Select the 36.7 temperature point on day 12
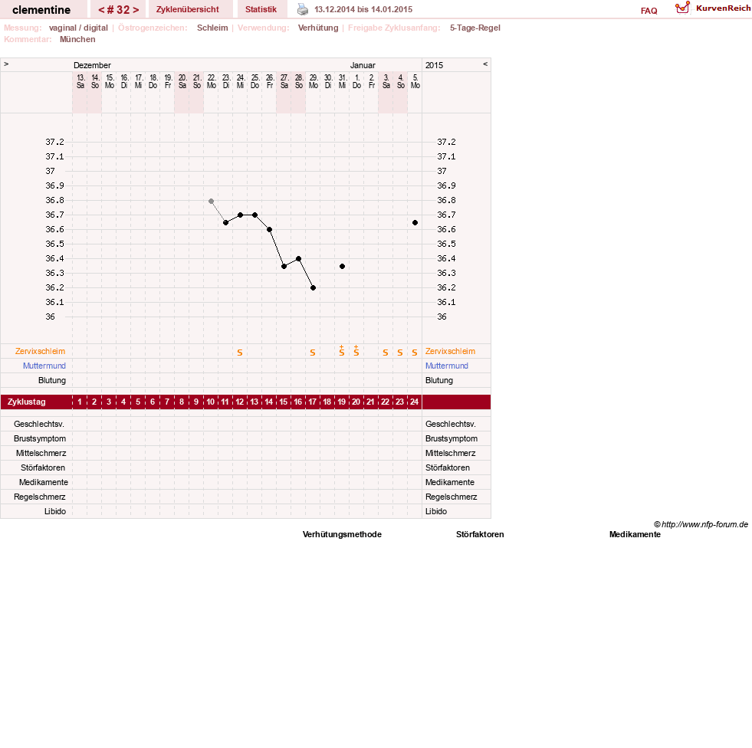Image resolution: width=752 pixels, height=748 pixels. 240,215
